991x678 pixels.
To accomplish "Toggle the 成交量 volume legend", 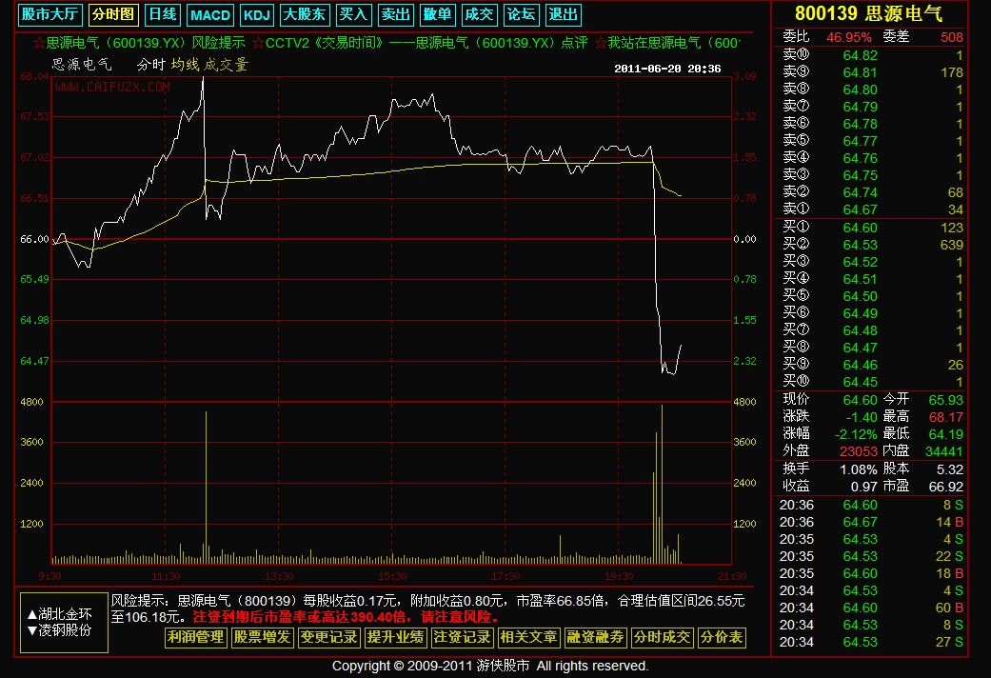I will 227,65.
